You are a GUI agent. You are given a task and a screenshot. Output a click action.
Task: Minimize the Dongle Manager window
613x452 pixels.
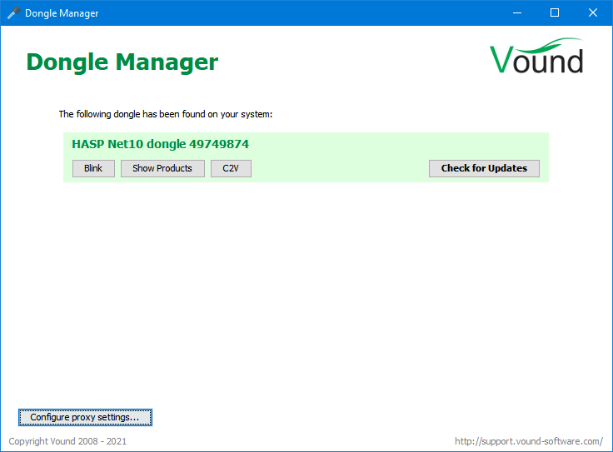coord(516,13)
